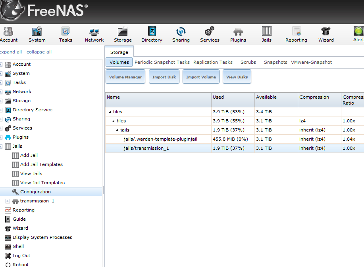Expand the transmission_1 tree node
The width and height of the screenshot is (364, 267).
pos(8,201)
